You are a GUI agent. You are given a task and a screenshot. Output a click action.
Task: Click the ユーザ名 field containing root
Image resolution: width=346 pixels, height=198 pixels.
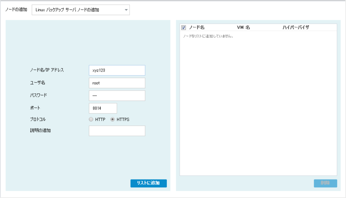point(117,83)
